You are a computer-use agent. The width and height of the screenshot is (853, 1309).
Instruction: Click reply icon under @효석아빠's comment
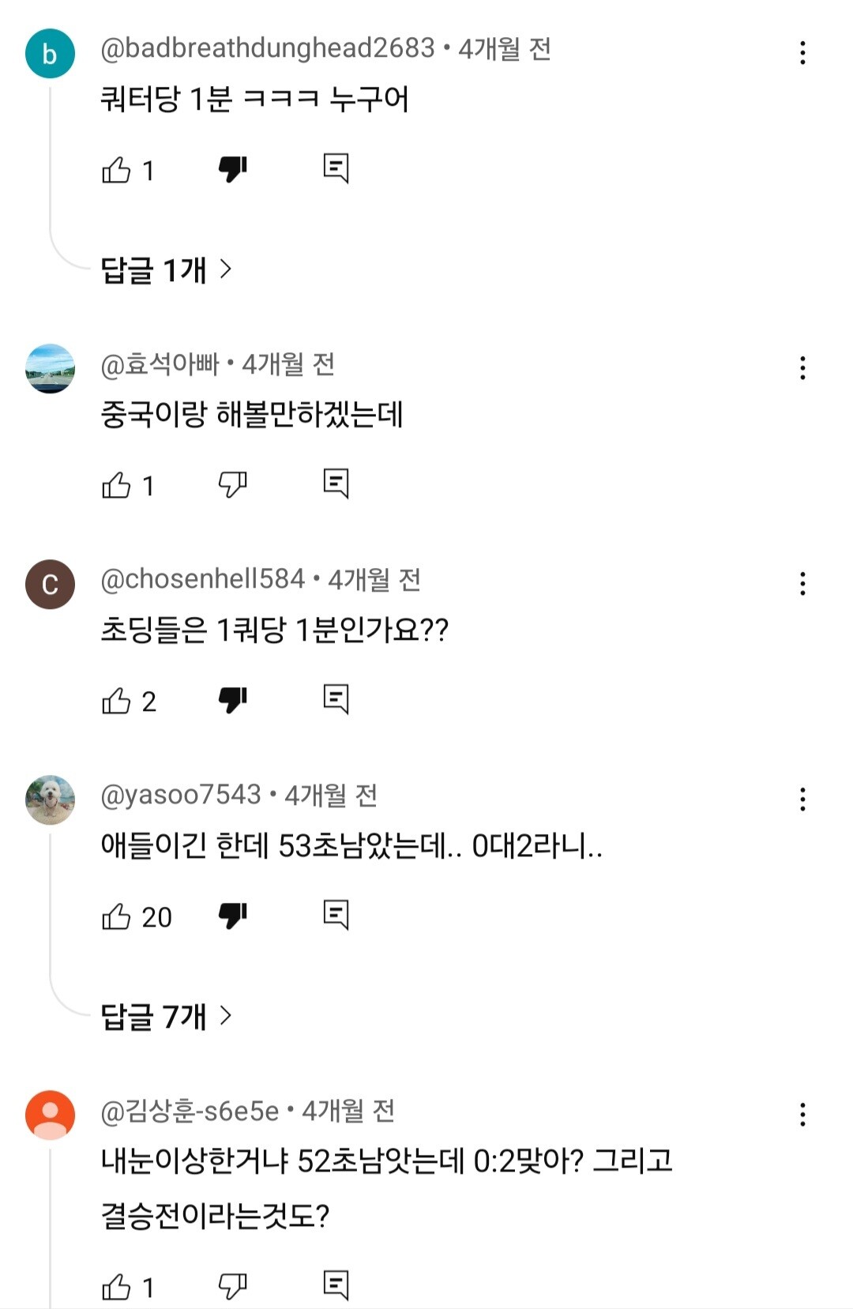(x=336, y=483)
